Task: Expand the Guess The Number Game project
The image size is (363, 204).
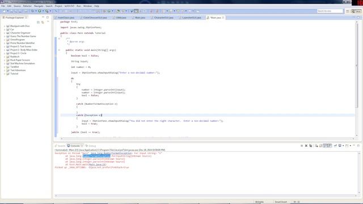Action: point(5,36)
